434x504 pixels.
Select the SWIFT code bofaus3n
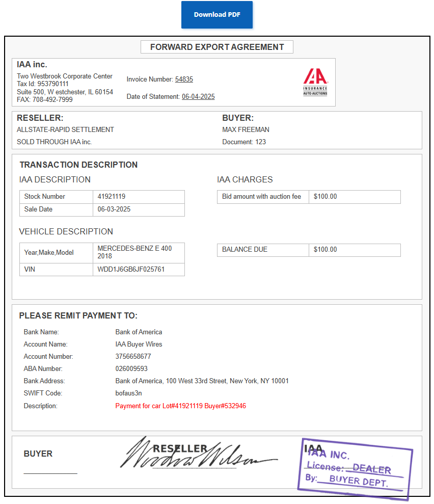tap(128, 393)
